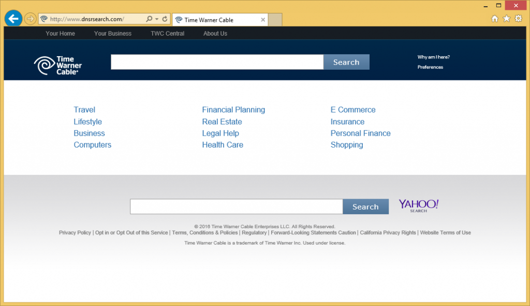
Task: Click the browser Forward arrow button
Action: (x=30, y=19)
